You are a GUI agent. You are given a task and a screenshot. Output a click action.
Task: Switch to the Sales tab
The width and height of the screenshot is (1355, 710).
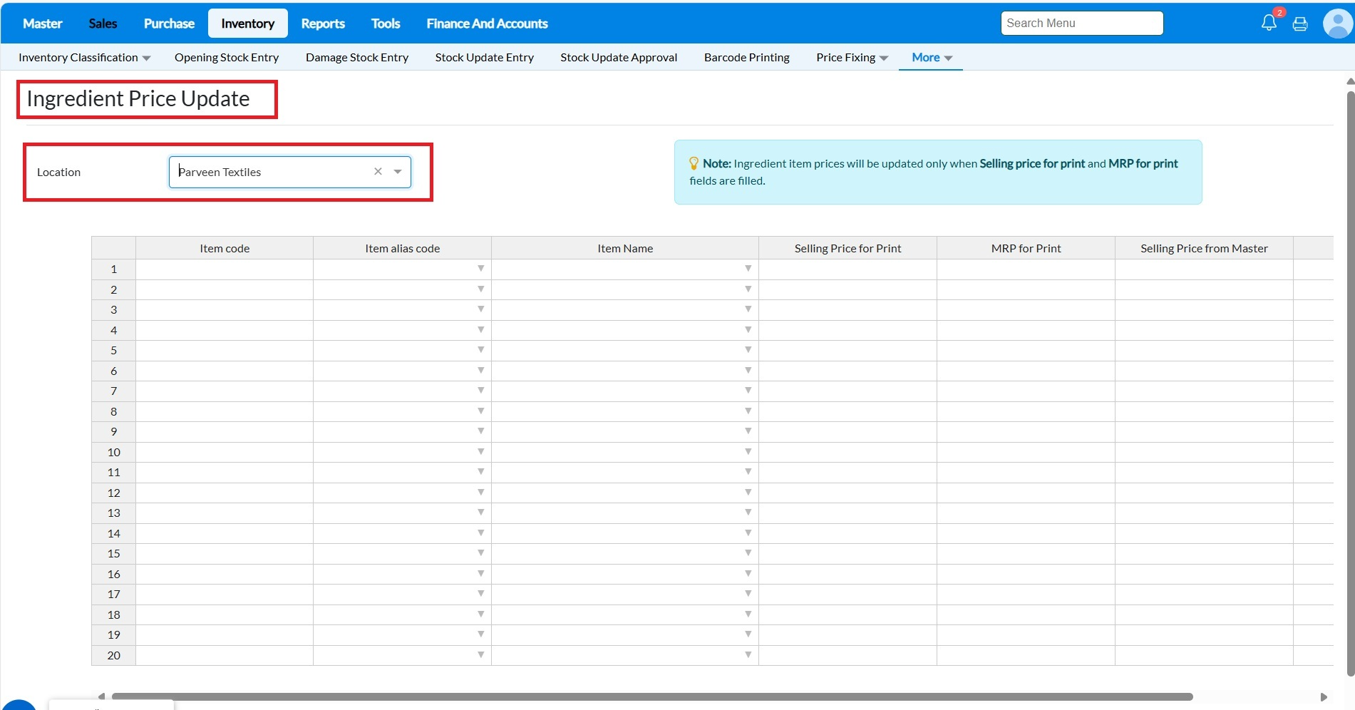(x=103, y=24)
